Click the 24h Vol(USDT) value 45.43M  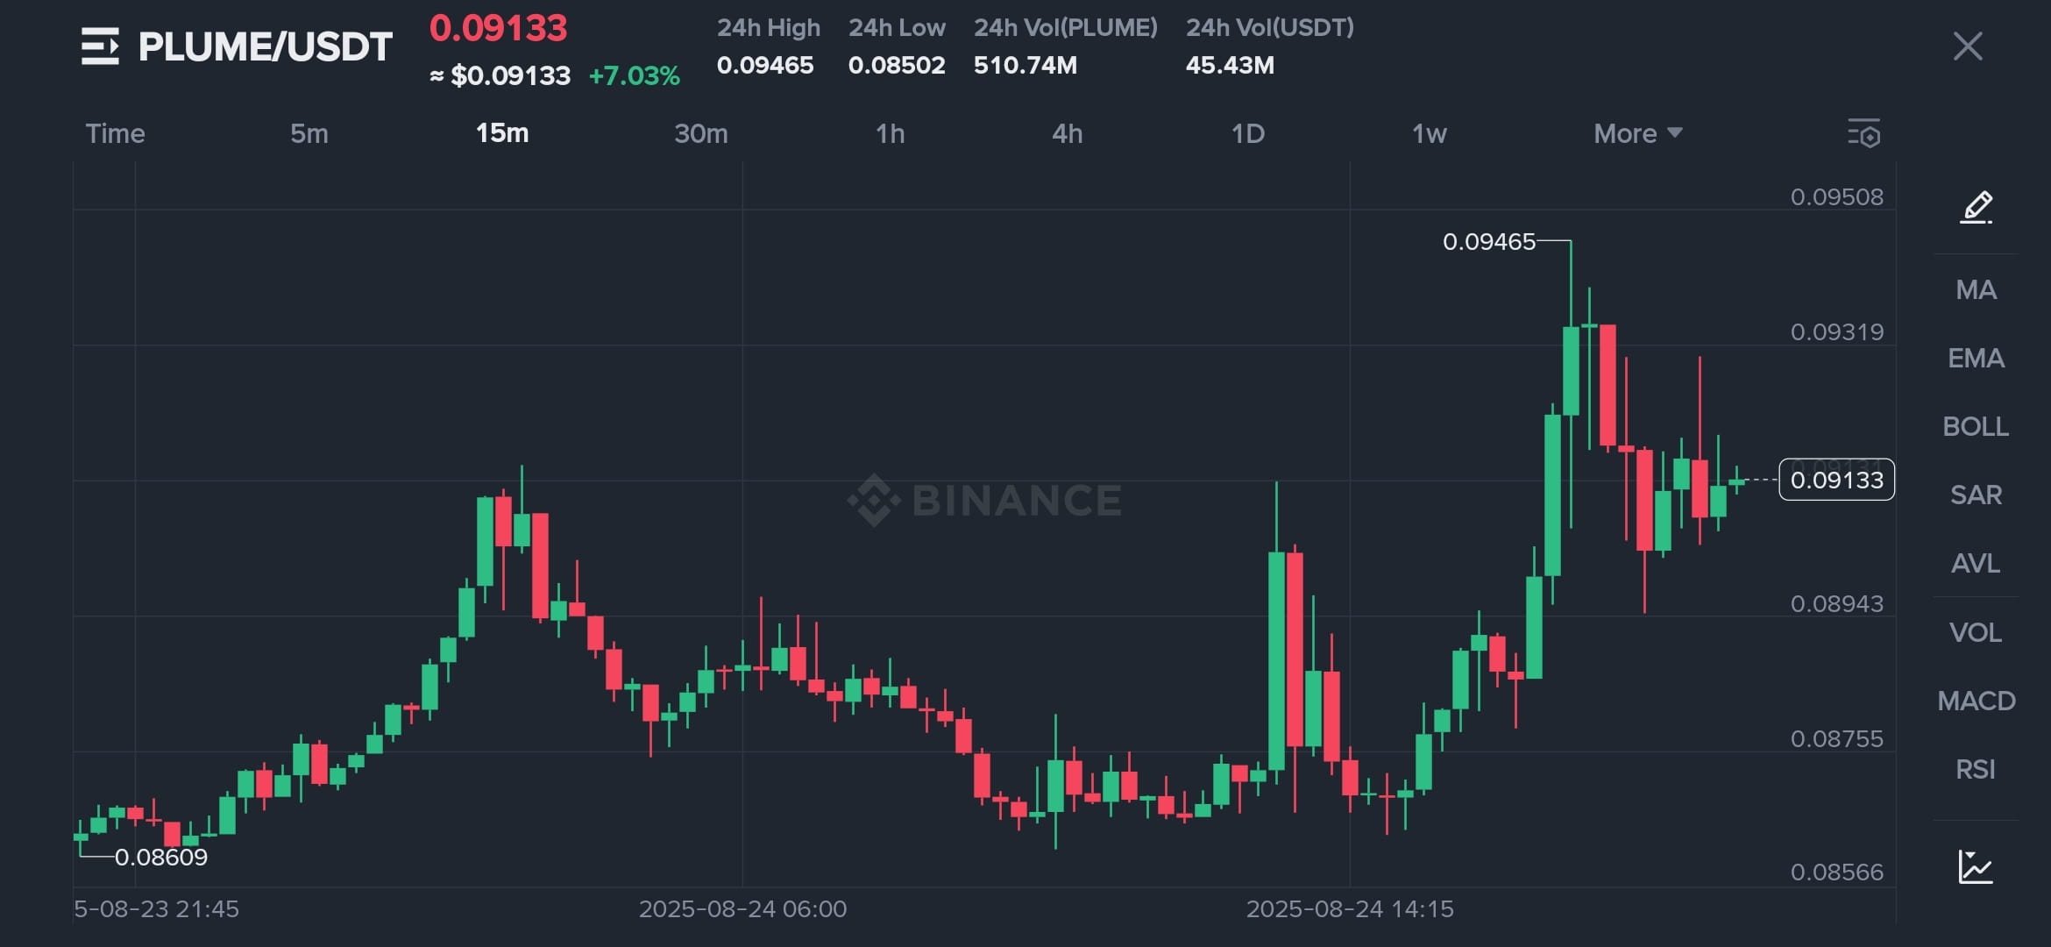[1230, 65]
